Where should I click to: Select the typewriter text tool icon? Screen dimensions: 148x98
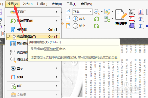(132, 12)
